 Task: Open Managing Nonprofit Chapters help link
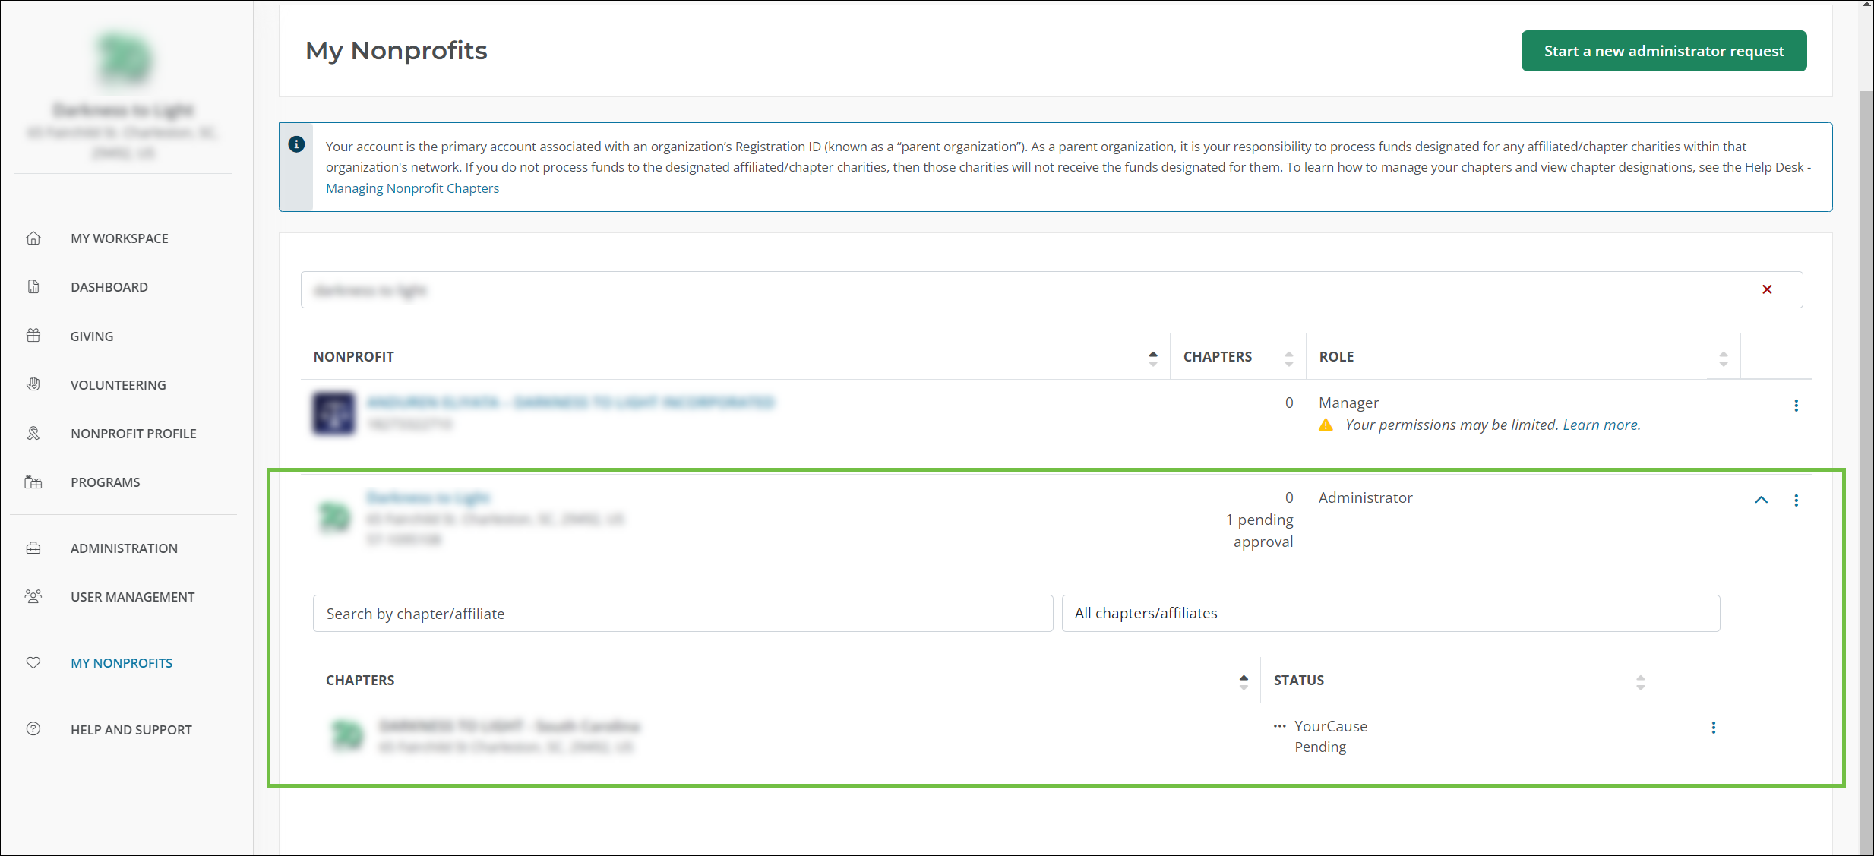tap(412, 188)
